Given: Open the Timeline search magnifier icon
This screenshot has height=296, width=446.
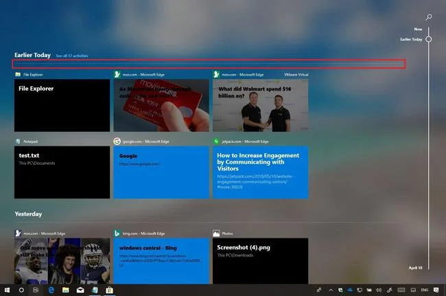Looking at the screenshot, I should click(x=429, y=17).
